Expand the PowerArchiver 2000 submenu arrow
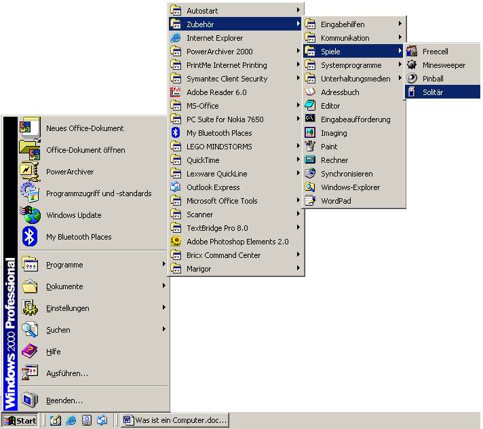The height and width of the screenshot is (429, 483). pyautogui.click(x=298, y=51)
